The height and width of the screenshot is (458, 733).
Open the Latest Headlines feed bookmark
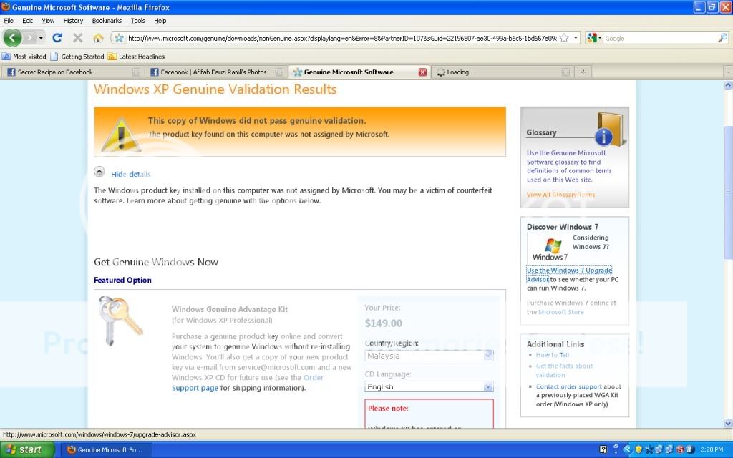(x=136, y=57)
